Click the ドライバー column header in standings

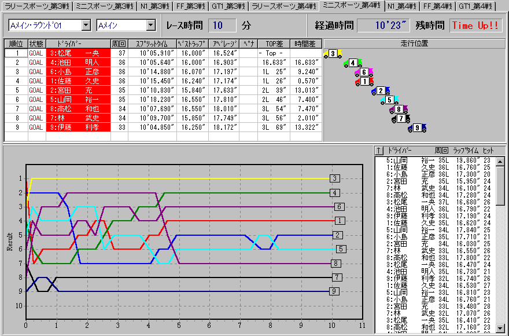(x=78, y=43)
